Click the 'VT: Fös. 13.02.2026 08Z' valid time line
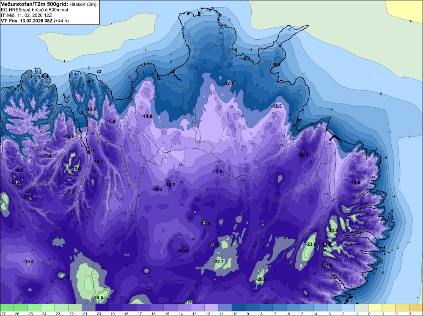423x316 pixels. tap(27, 21)
